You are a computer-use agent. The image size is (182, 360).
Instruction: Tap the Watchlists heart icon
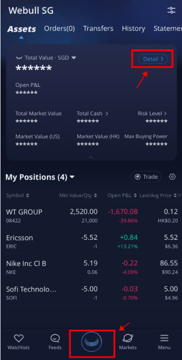(19, 338)
